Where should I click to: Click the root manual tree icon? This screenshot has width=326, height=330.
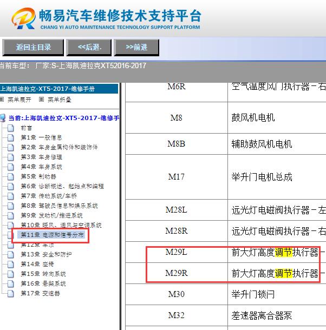[x=3, y=118]
